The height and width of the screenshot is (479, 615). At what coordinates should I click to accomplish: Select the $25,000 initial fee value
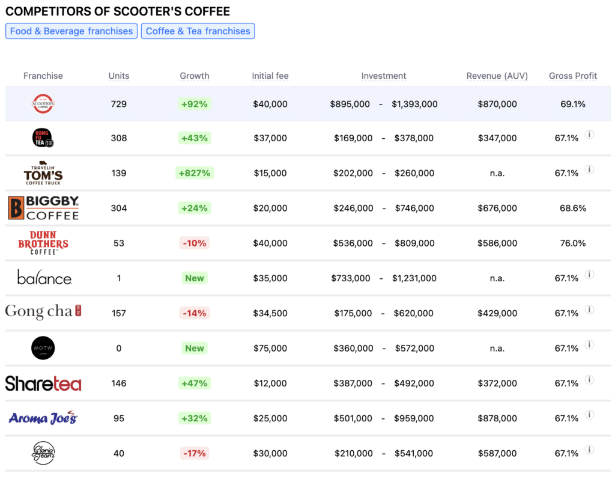[x=270, y=418]
